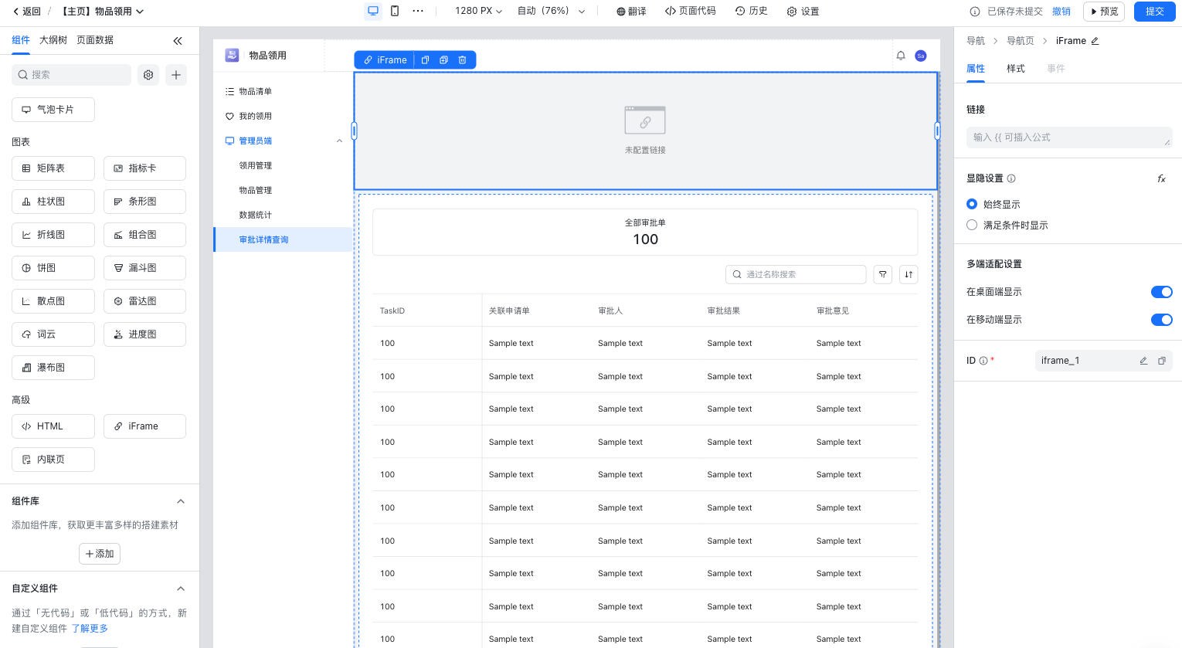Open the more options ellipsis in top toolbar
Viewport: 1182px width, 648px height.
[418, 11]
